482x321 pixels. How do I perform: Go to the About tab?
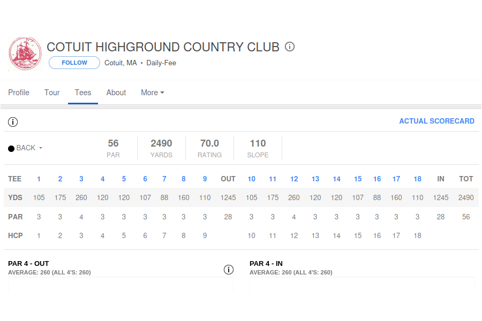pos(116,93)
